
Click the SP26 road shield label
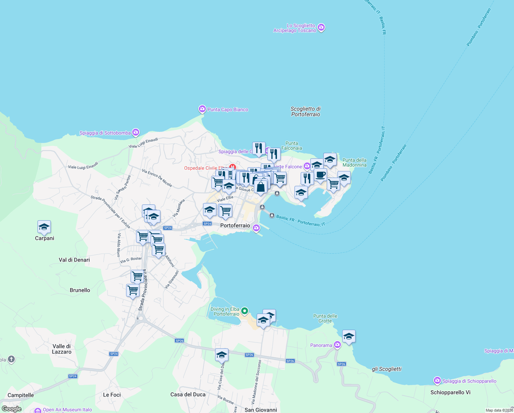point(249,355)
